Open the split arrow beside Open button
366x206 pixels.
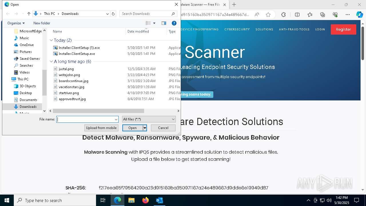pyautogui.click(x=145, y=128)
